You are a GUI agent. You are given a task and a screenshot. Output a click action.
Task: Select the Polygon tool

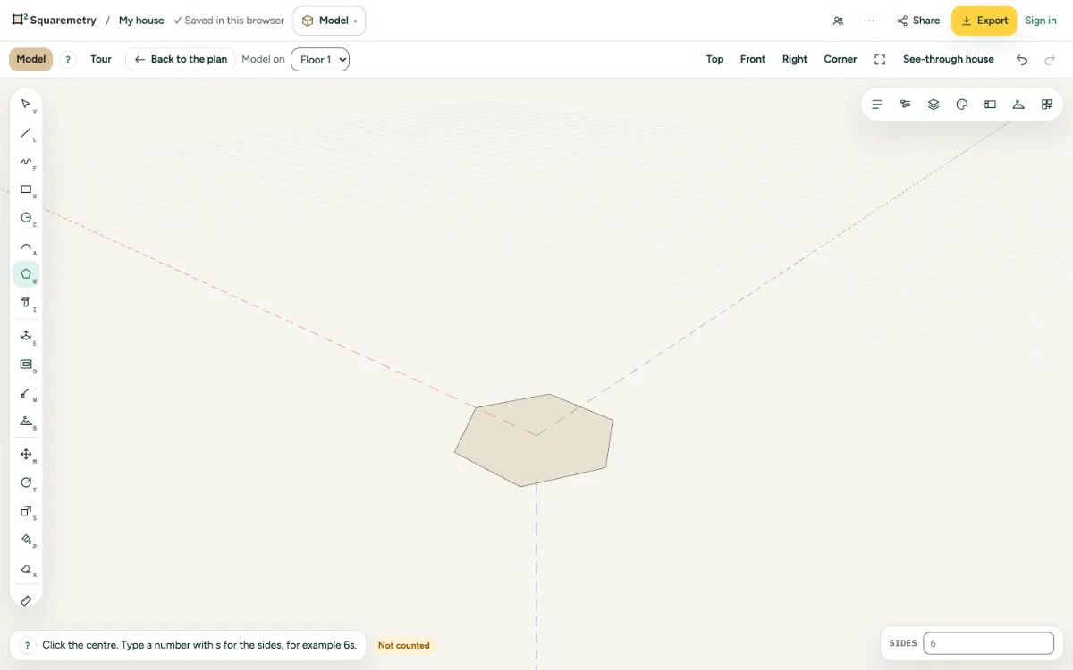pos(26,274)
